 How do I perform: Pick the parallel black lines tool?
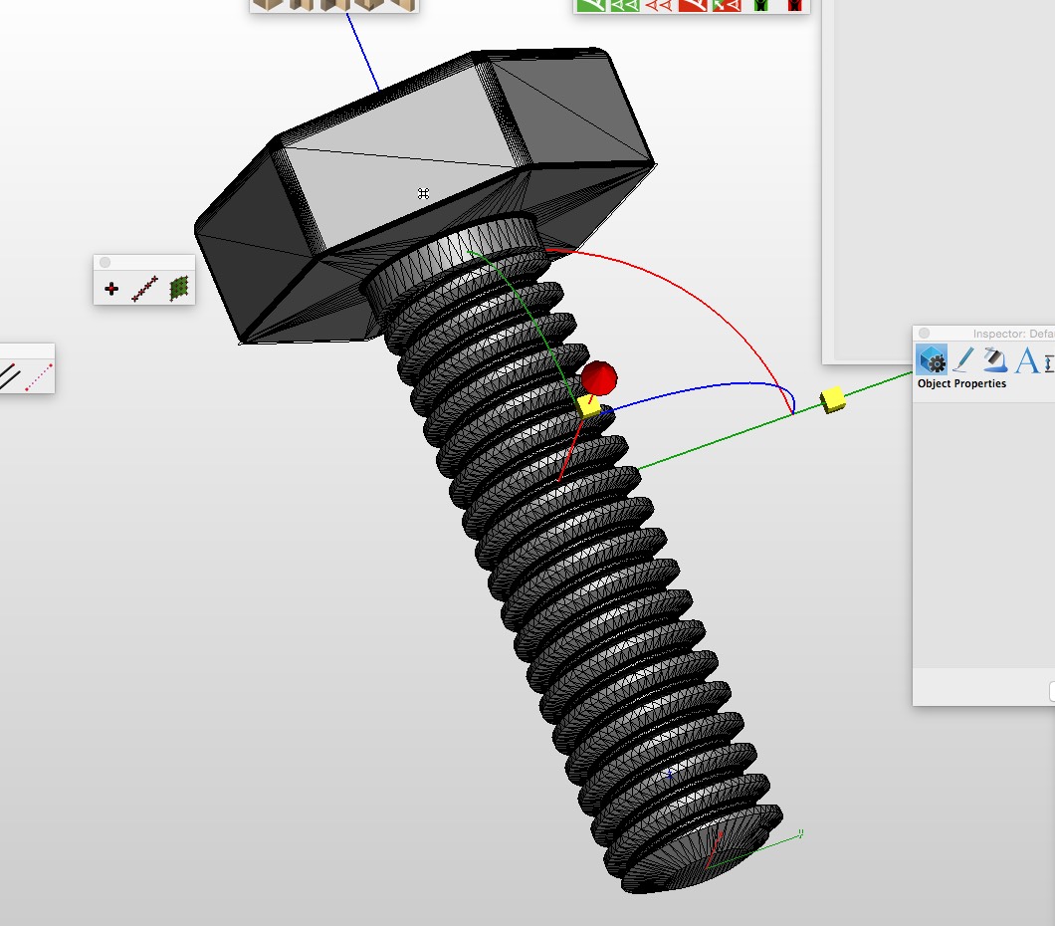pyautogui.click(x=9, y=376)
